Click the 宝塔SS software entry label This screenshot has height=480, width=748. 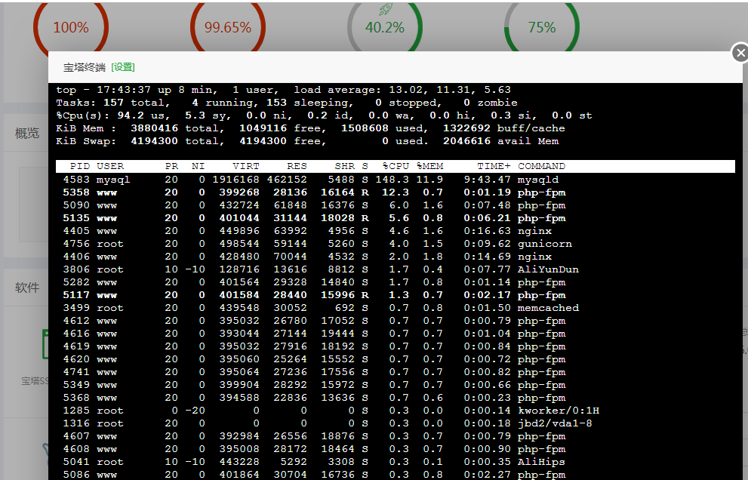click(x=35, y=381)
